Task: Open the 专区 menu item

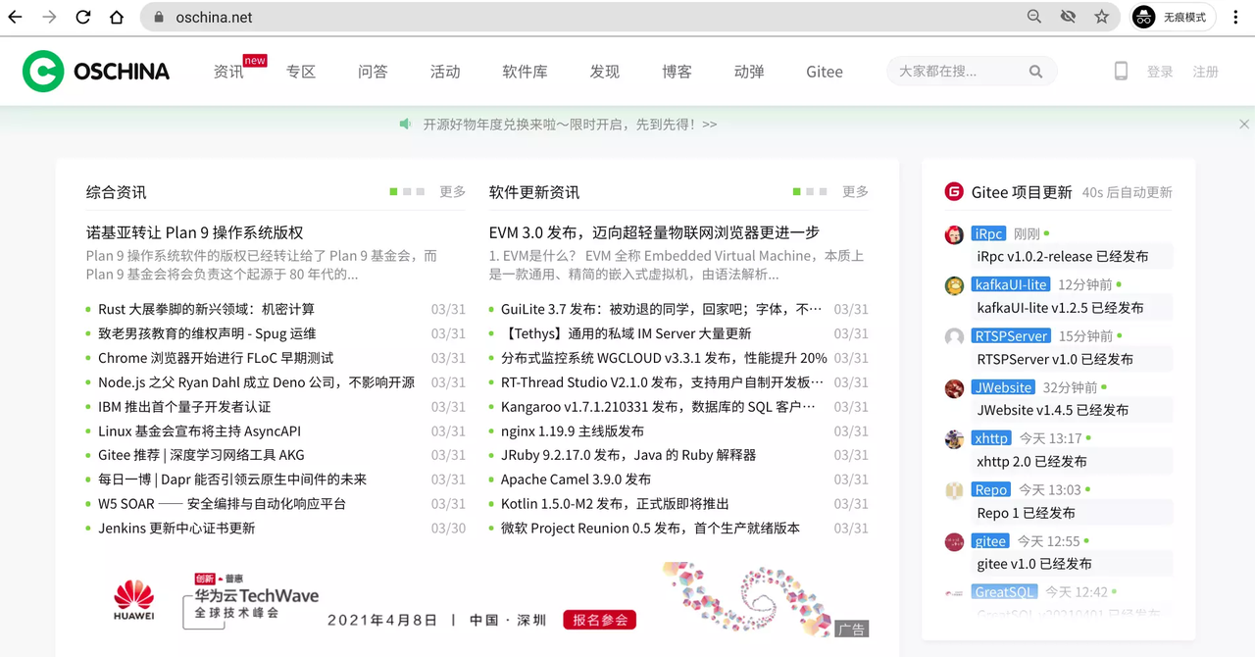Action: (301, 72)
